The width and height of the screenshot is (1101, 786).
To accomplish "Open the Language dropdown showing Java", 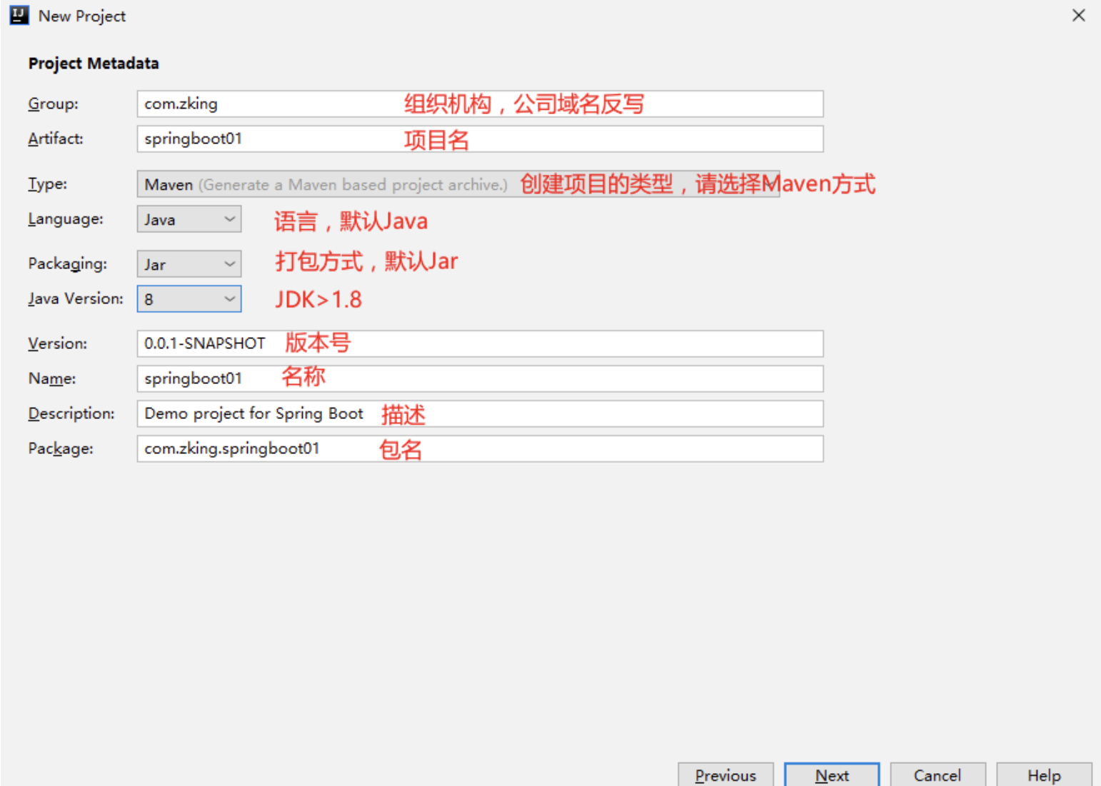I will click(189, 219).
